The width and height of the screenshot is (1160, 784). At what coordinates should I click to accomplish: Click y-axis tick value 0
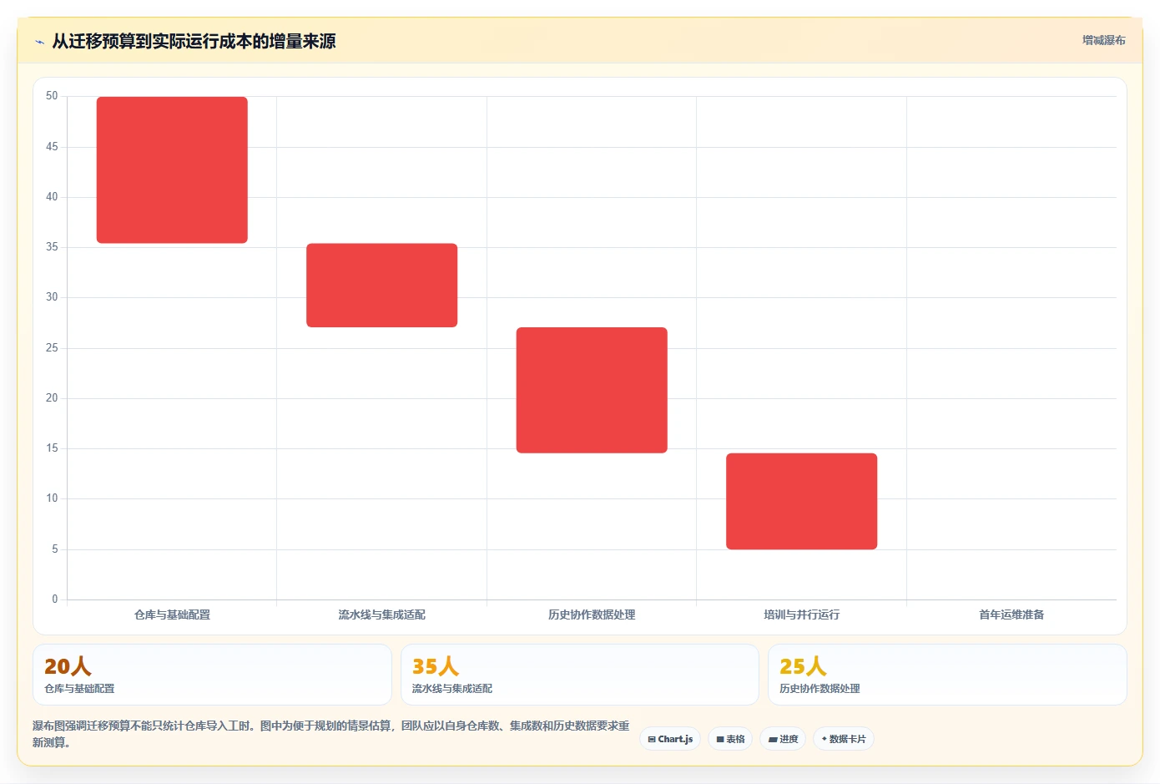[x=55, y=599]
